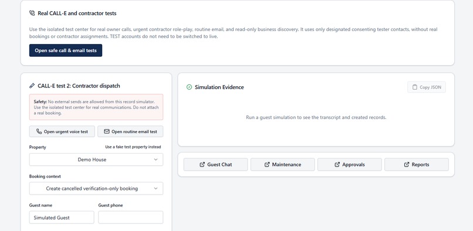Viewport: 473px width, 231px height.
Task: Click the 'Guest phone' label
Action: [x=110, y=205]
